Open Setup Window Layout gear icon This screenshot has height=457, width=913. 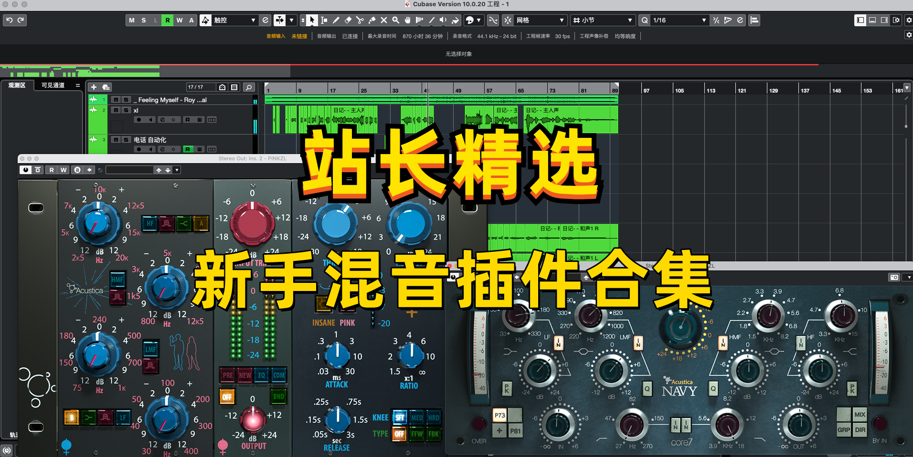coord(896,20)
